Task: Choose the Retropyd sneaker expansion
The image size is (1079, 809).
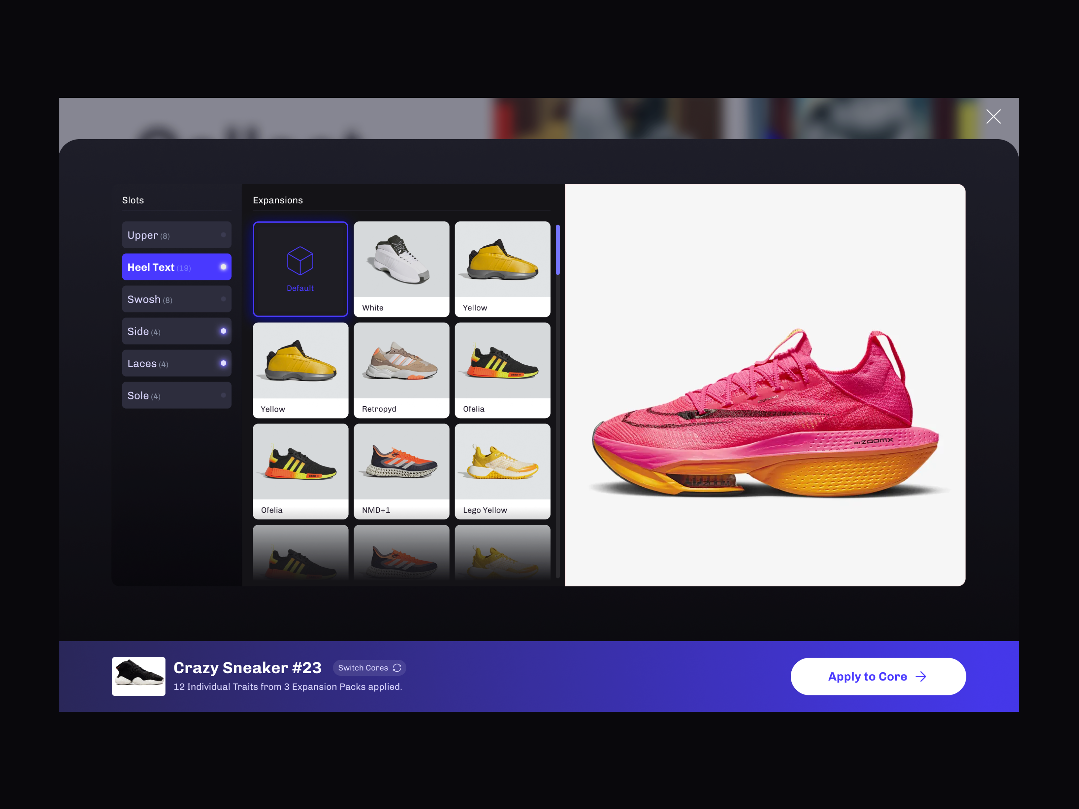Action: click(401, 370)
